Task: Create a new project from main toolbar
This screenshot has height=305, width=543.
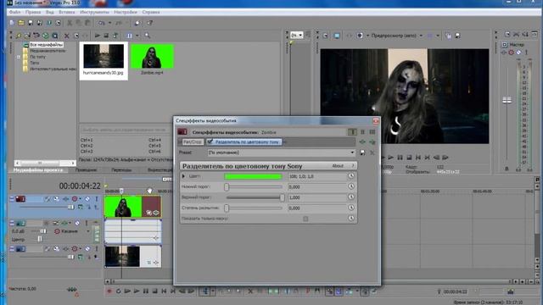Action: tap(12, 23)
